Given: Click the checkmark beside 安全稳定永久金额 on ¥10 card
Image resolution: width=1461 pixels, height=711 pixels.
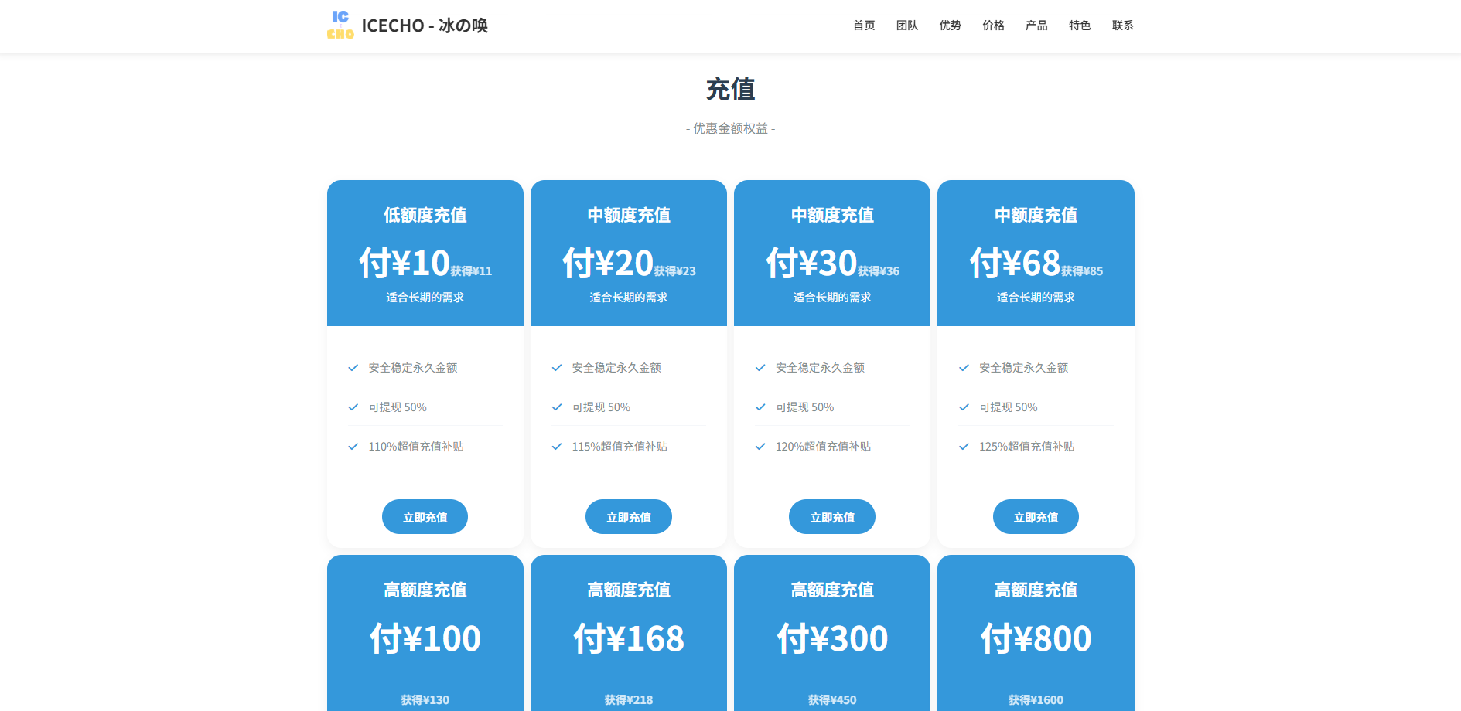Looking at the screenshot, I should tap(353, 368).
